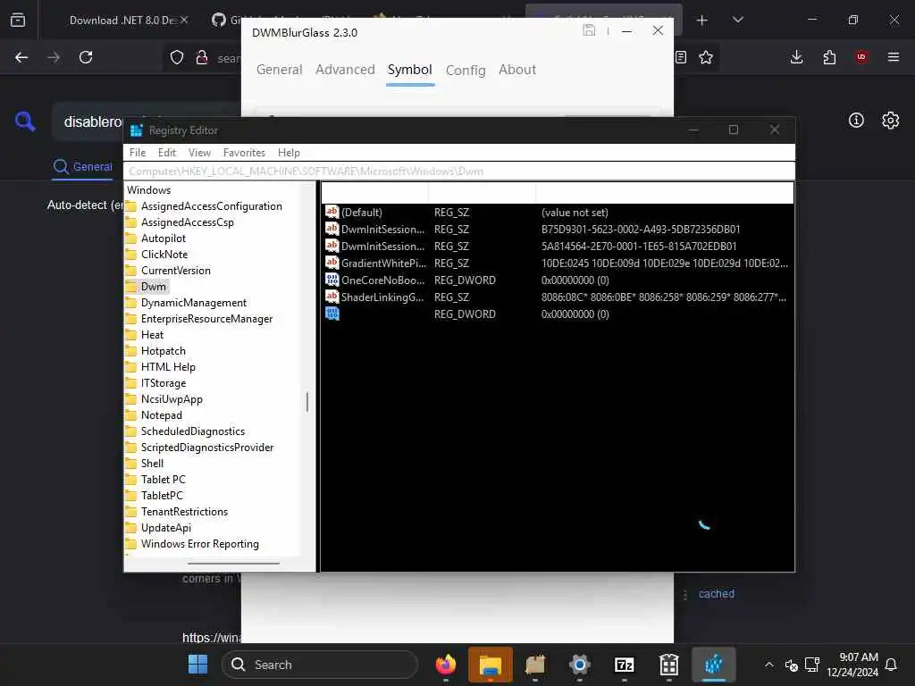Toggle reader view icon in address bar
915x686 pixels.
(681, 57)
